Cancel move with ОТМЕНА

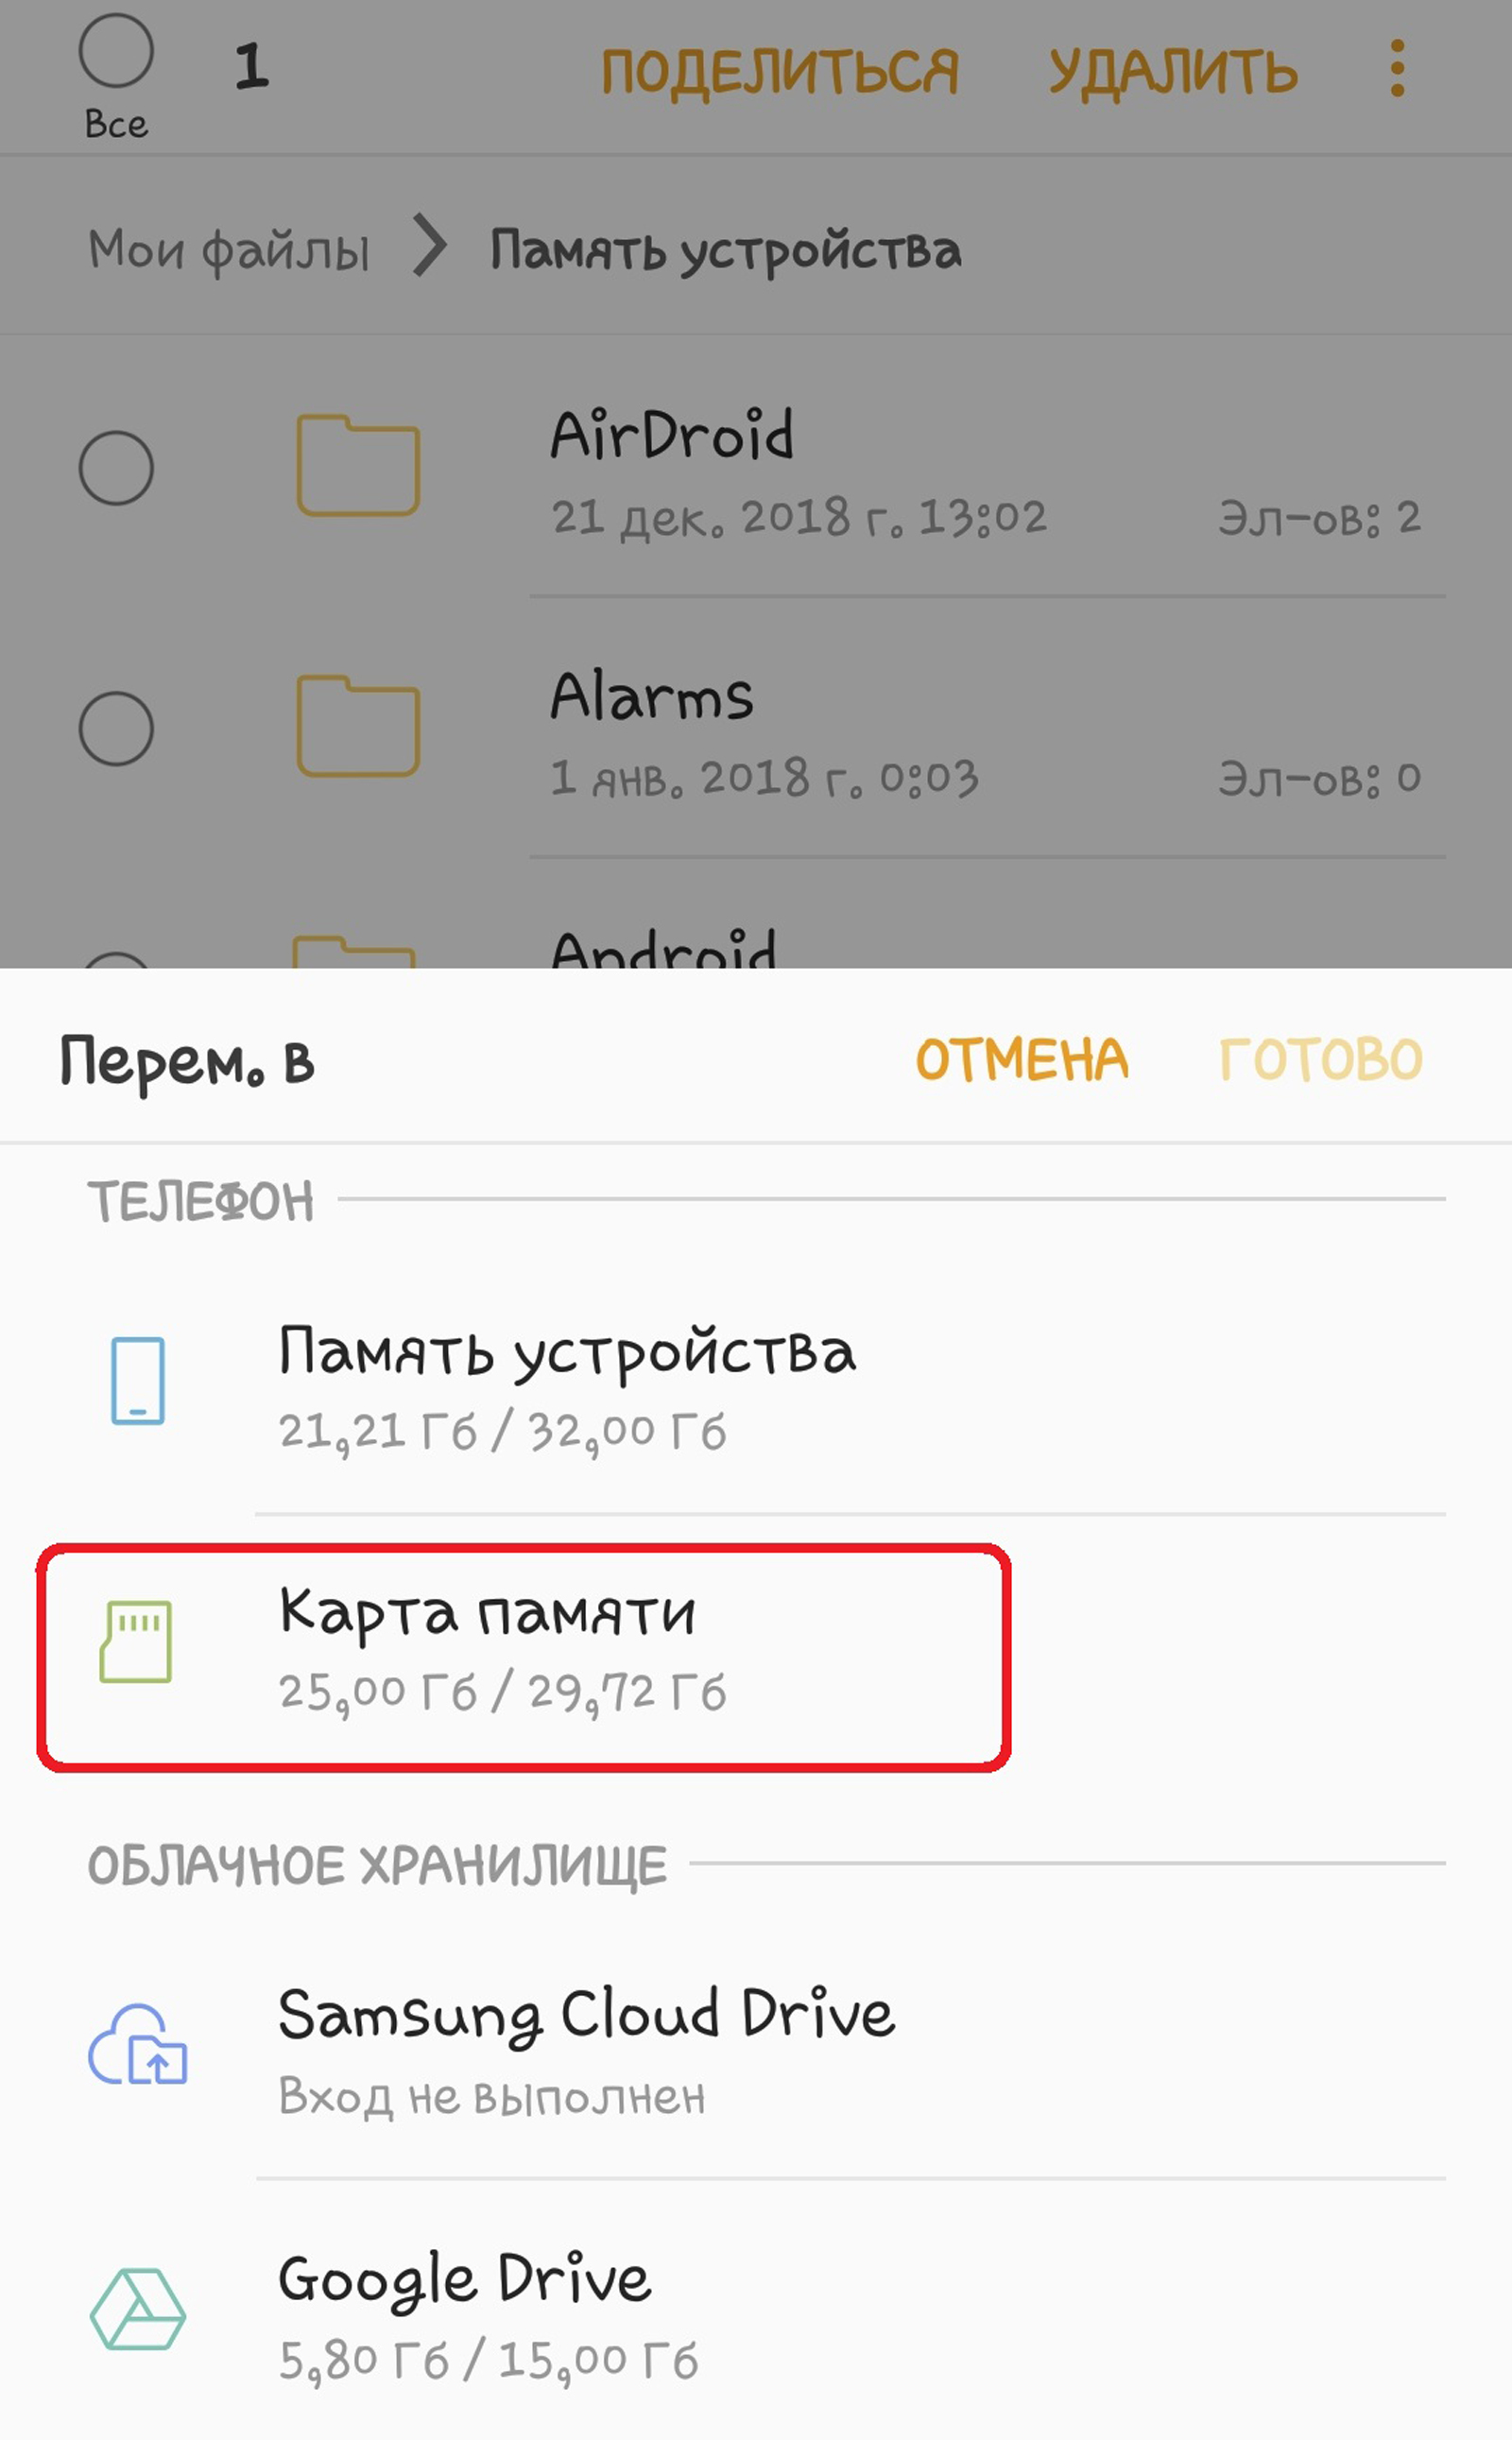pos(1022,1059)
